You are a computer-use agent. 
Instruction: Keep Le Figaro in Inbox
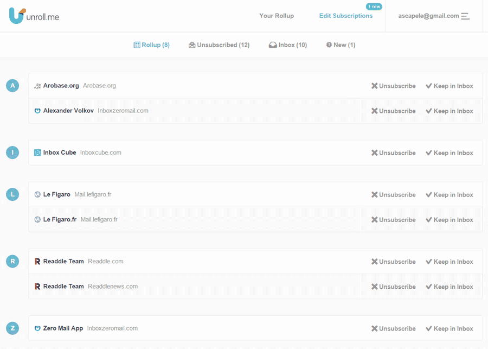coord(450,195)
